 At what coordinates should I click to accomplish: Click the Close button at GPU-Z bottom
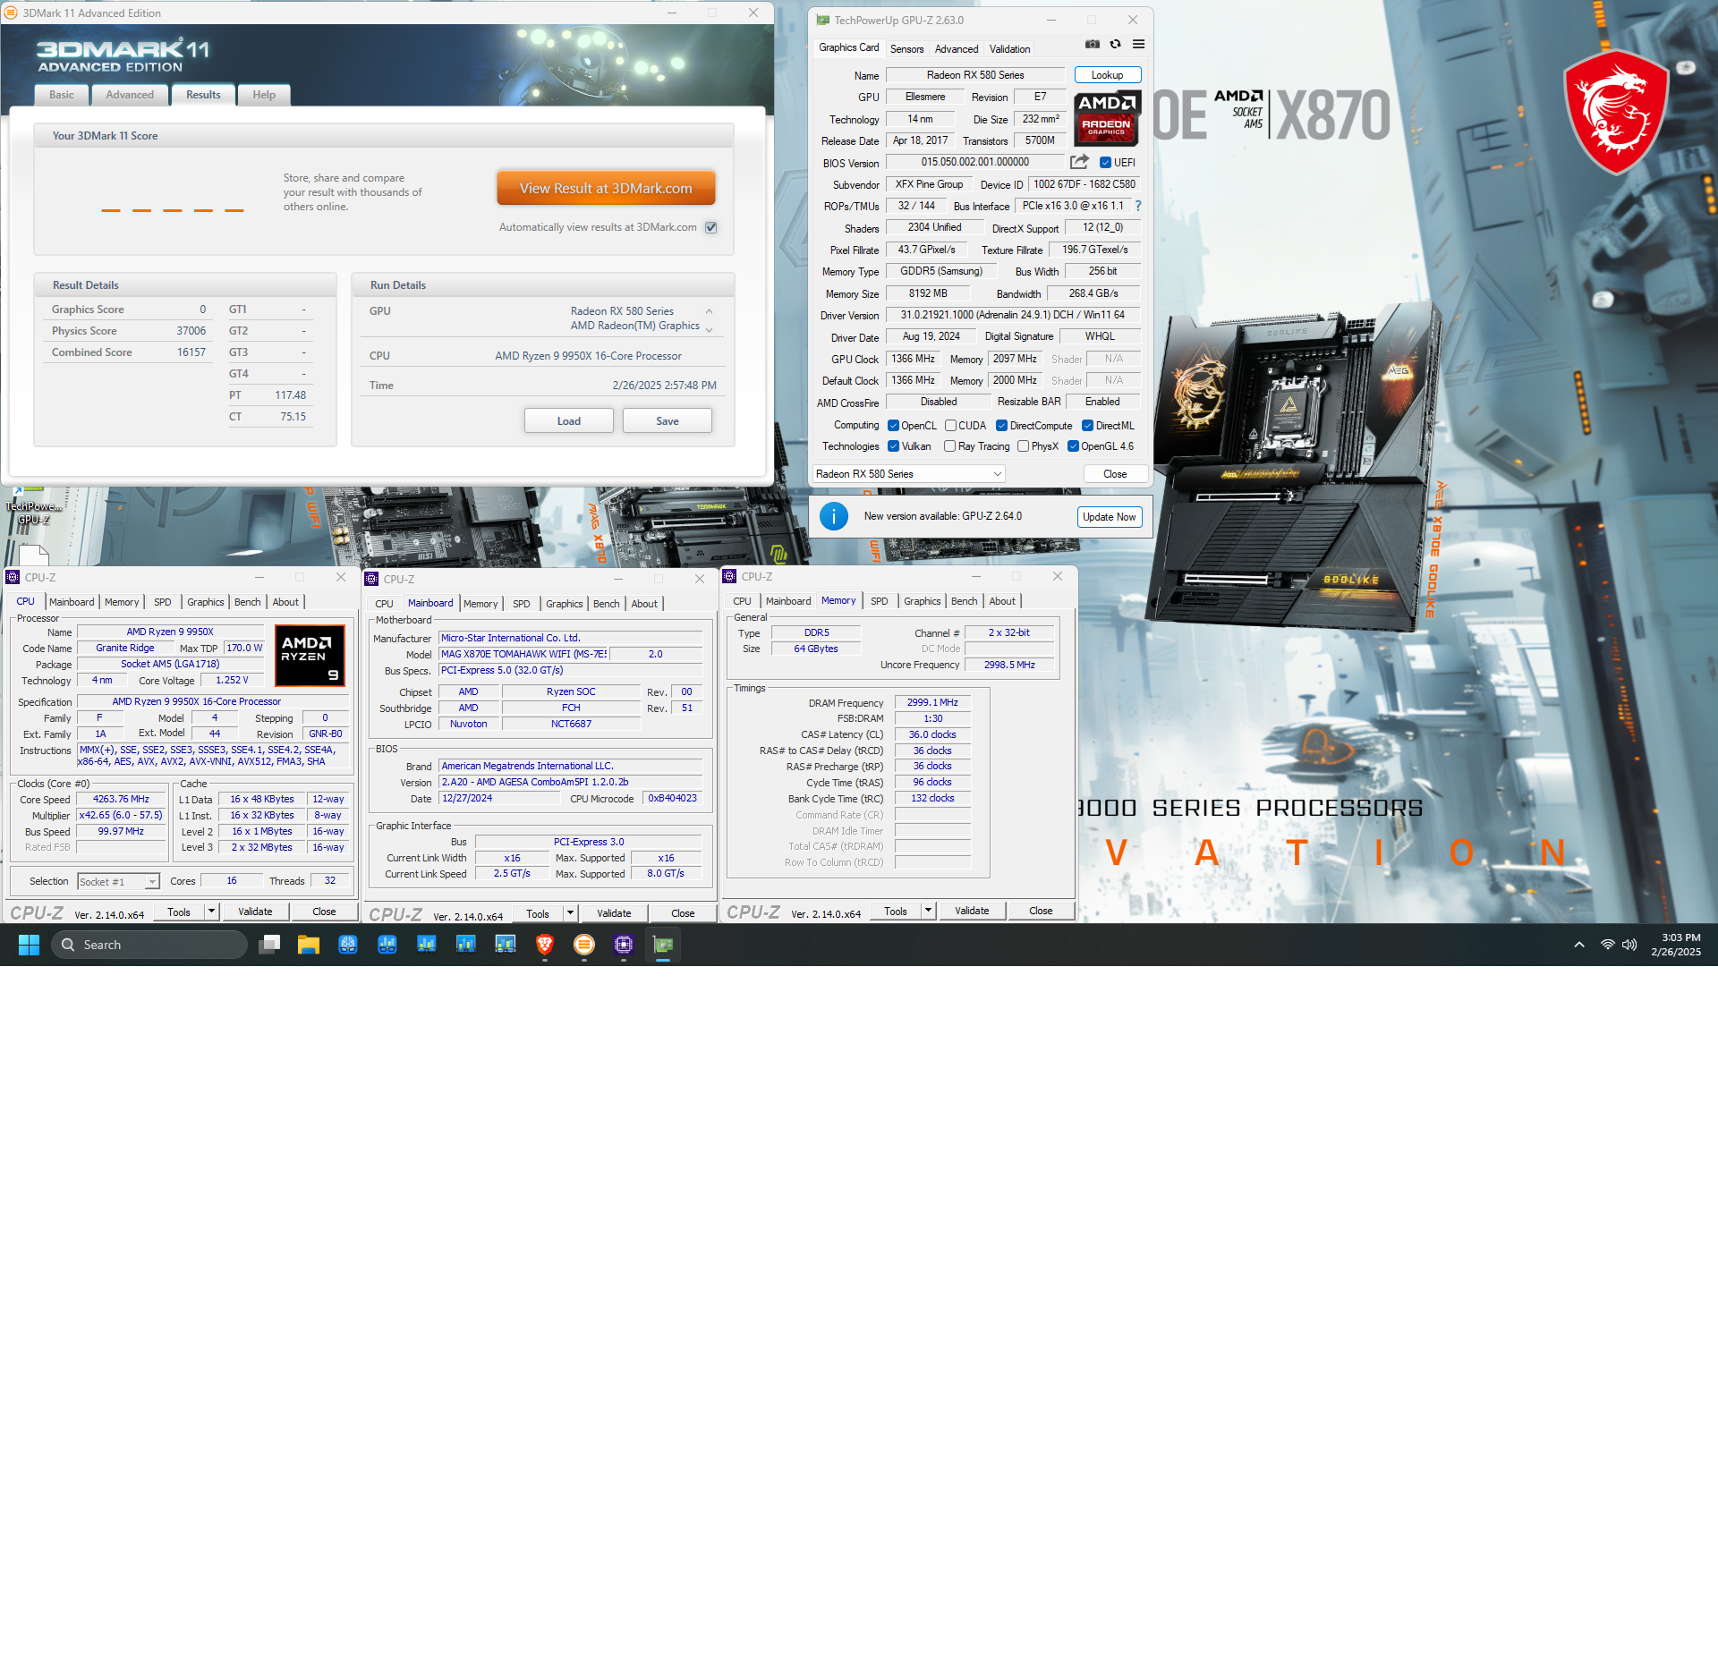click(1115, 474)
